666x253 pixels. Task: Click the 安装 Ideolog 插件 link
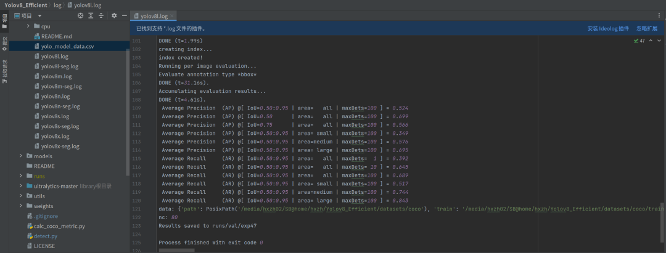click(x=608, y=28)
